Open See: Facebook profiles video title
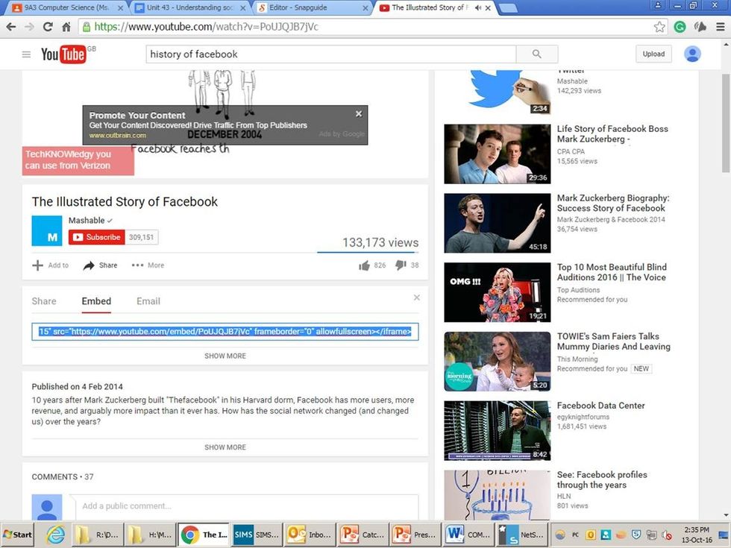731x548 pixels. point(602,479)
